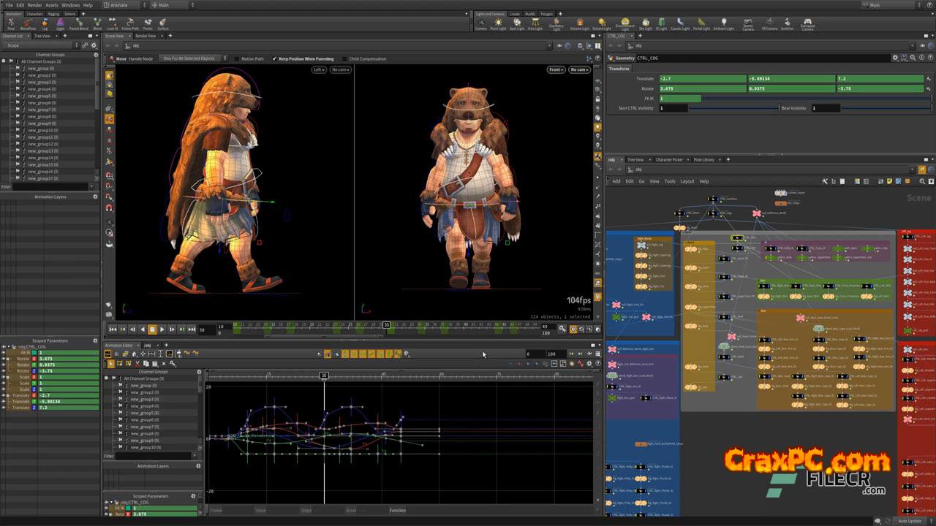The height and width of the screenshot is (526, 936).
Task: Open the Layout menu in network editor
Action: tap(687, 181)
